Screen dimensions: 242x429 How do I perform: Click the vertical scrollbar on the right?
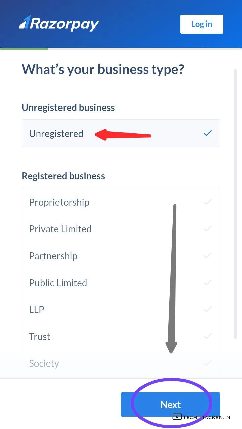pyautogui.click(x=235, y=202)
